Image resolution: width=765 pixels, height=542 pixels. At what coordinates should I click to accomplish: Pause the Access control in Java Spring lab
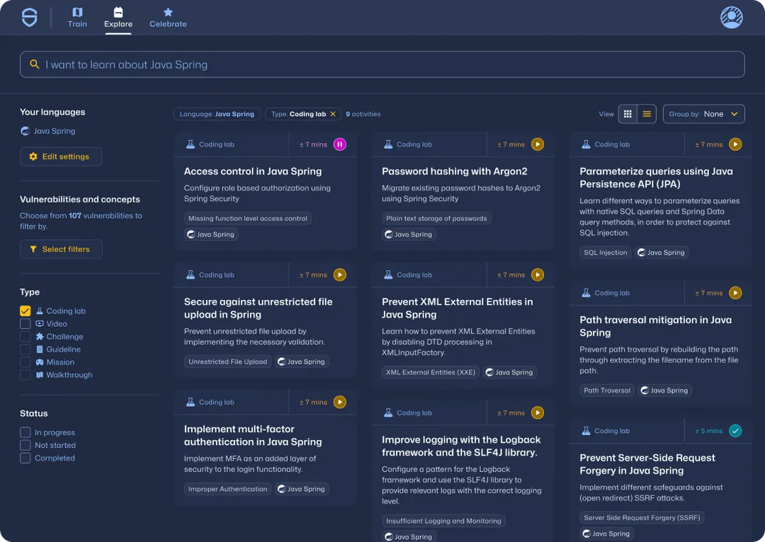tap(340, 144)
